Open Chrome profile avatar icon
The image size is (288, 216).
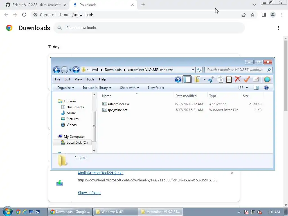tap(273, 15)
